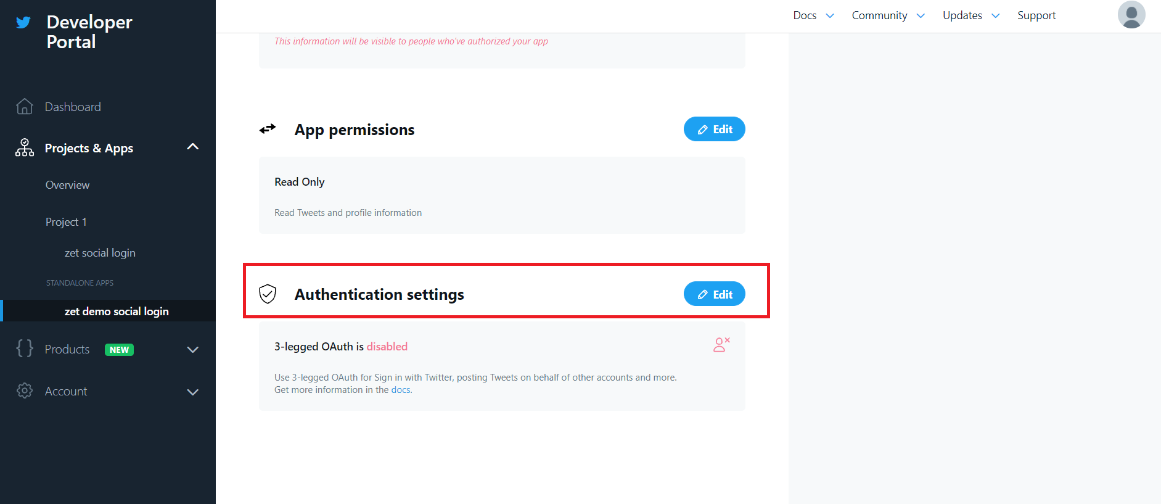The width and height of the screenshot is (1161, 504).
Task: Click the App permissions arrows icon
Action: point(268,129)
